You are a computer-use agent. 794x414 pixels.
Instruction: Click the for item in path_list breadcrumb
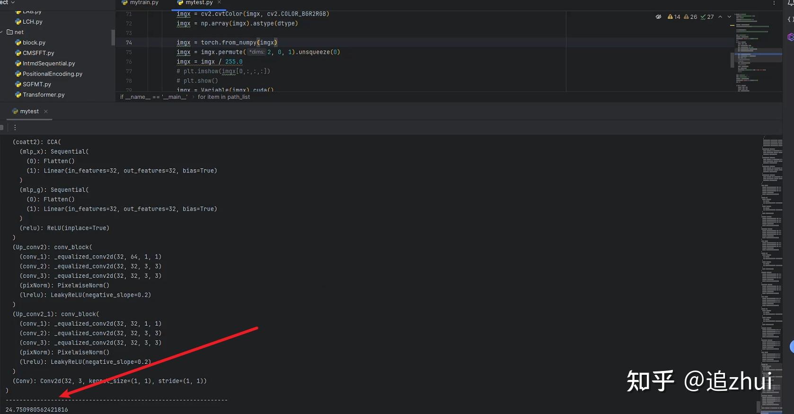(224, 97)
